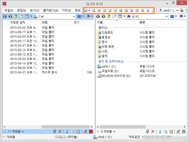Screen dimensions: 189x142
Task: Select the single-pane layout icon in toolbar
Action: click(x=153, y=10)
